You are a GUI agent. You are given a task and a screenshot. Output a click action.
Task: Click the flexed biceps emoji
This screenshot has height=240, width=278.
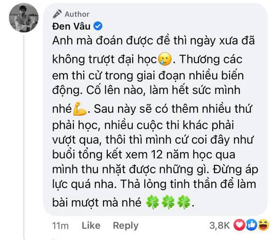[80, 108]
